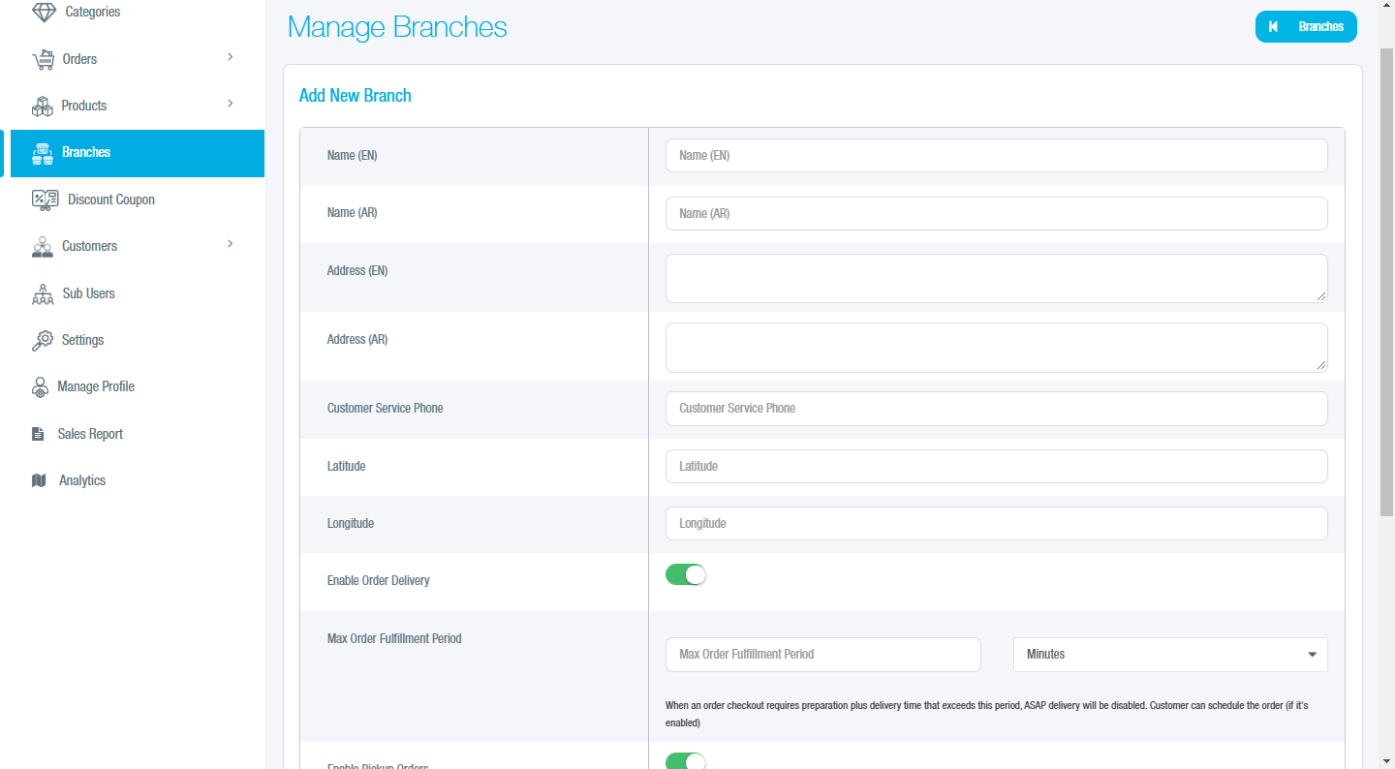Click the Categories diamond icon
Image resolution: width=1395 pixels, height=769 pixels.
coord(44,12)
